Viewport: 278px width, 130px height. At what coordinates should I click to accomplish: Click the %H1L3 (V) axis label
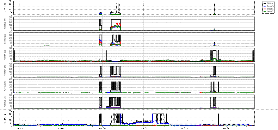tap(5, 39)
